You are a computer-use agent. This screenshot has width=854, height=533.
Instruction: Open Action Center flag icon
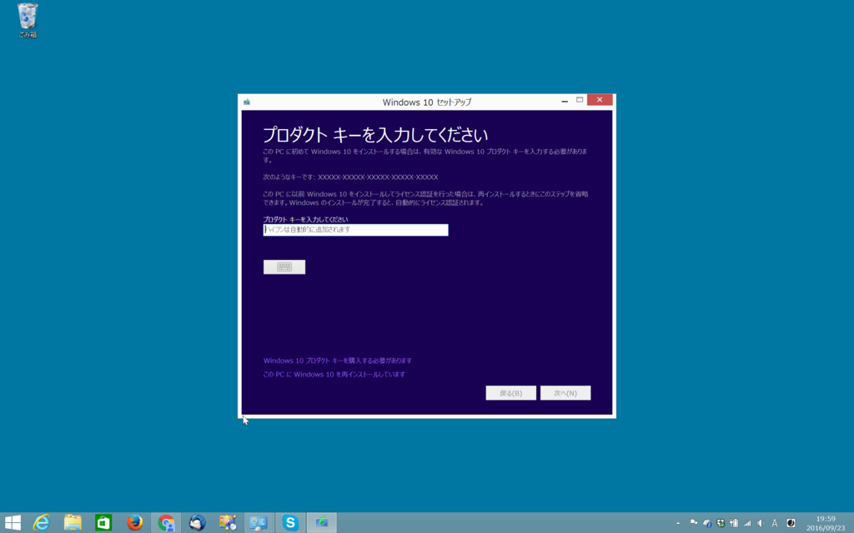[x=693, y=523]
